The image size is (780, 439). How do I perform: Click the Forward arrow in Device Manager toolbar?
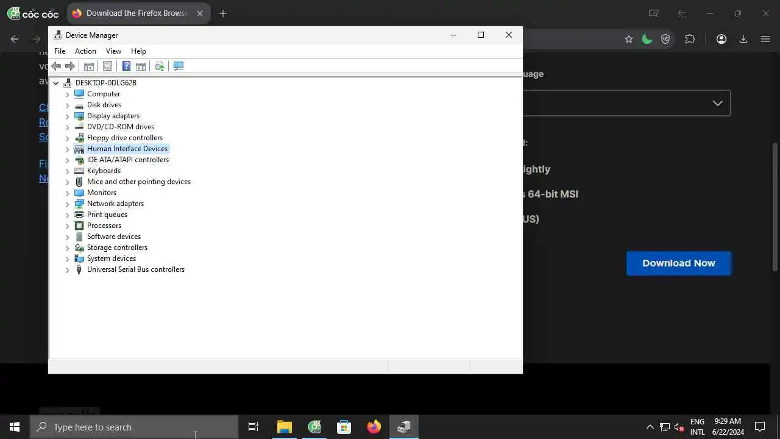pos(70,66)
